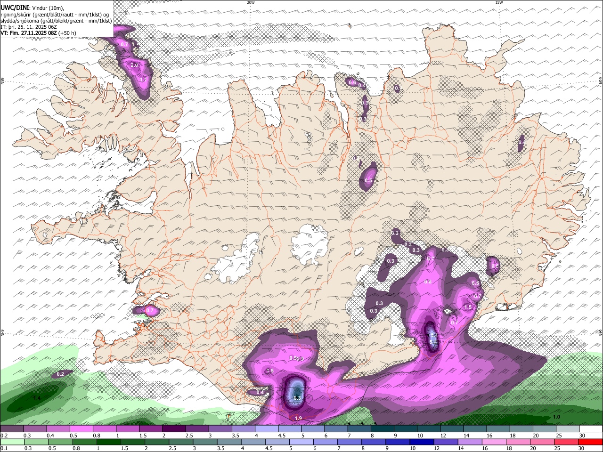Pick upper legend swatch labeled 0.8
603x452 pixels.
(104, 429)
